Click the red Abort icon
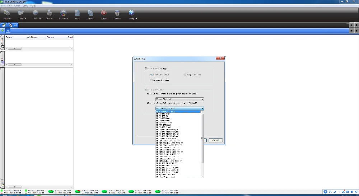359x196 pixels. tap(104, 13)
